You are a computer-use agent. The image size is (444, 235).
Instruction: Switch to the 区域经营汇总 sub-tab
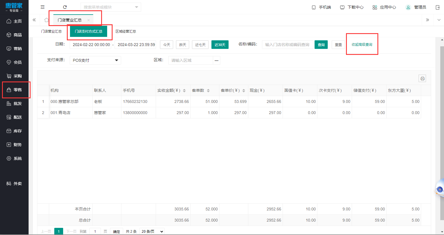126,31
